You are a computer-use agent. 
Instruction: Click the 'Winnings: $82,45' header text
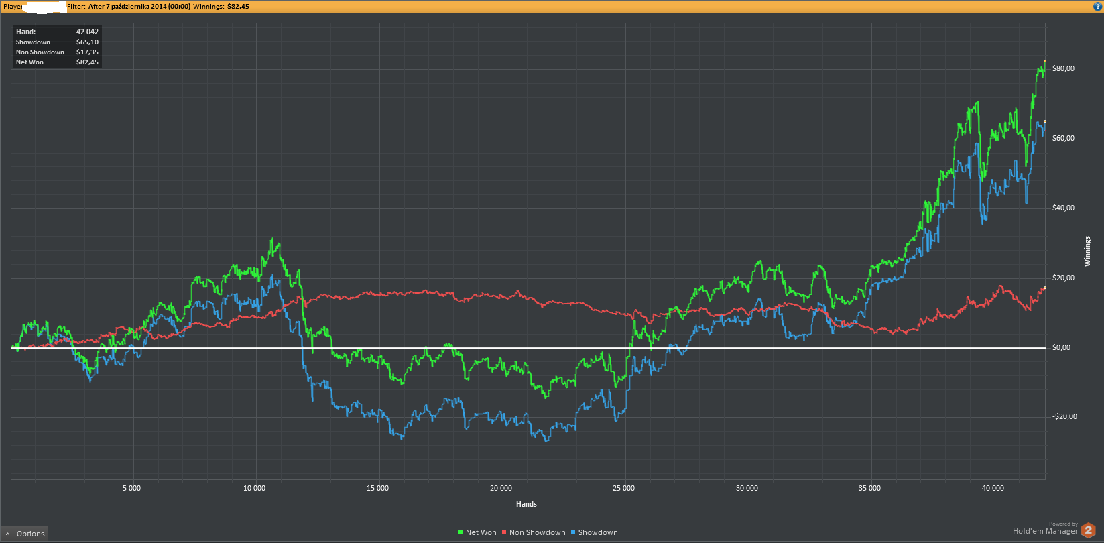(221, 7)
